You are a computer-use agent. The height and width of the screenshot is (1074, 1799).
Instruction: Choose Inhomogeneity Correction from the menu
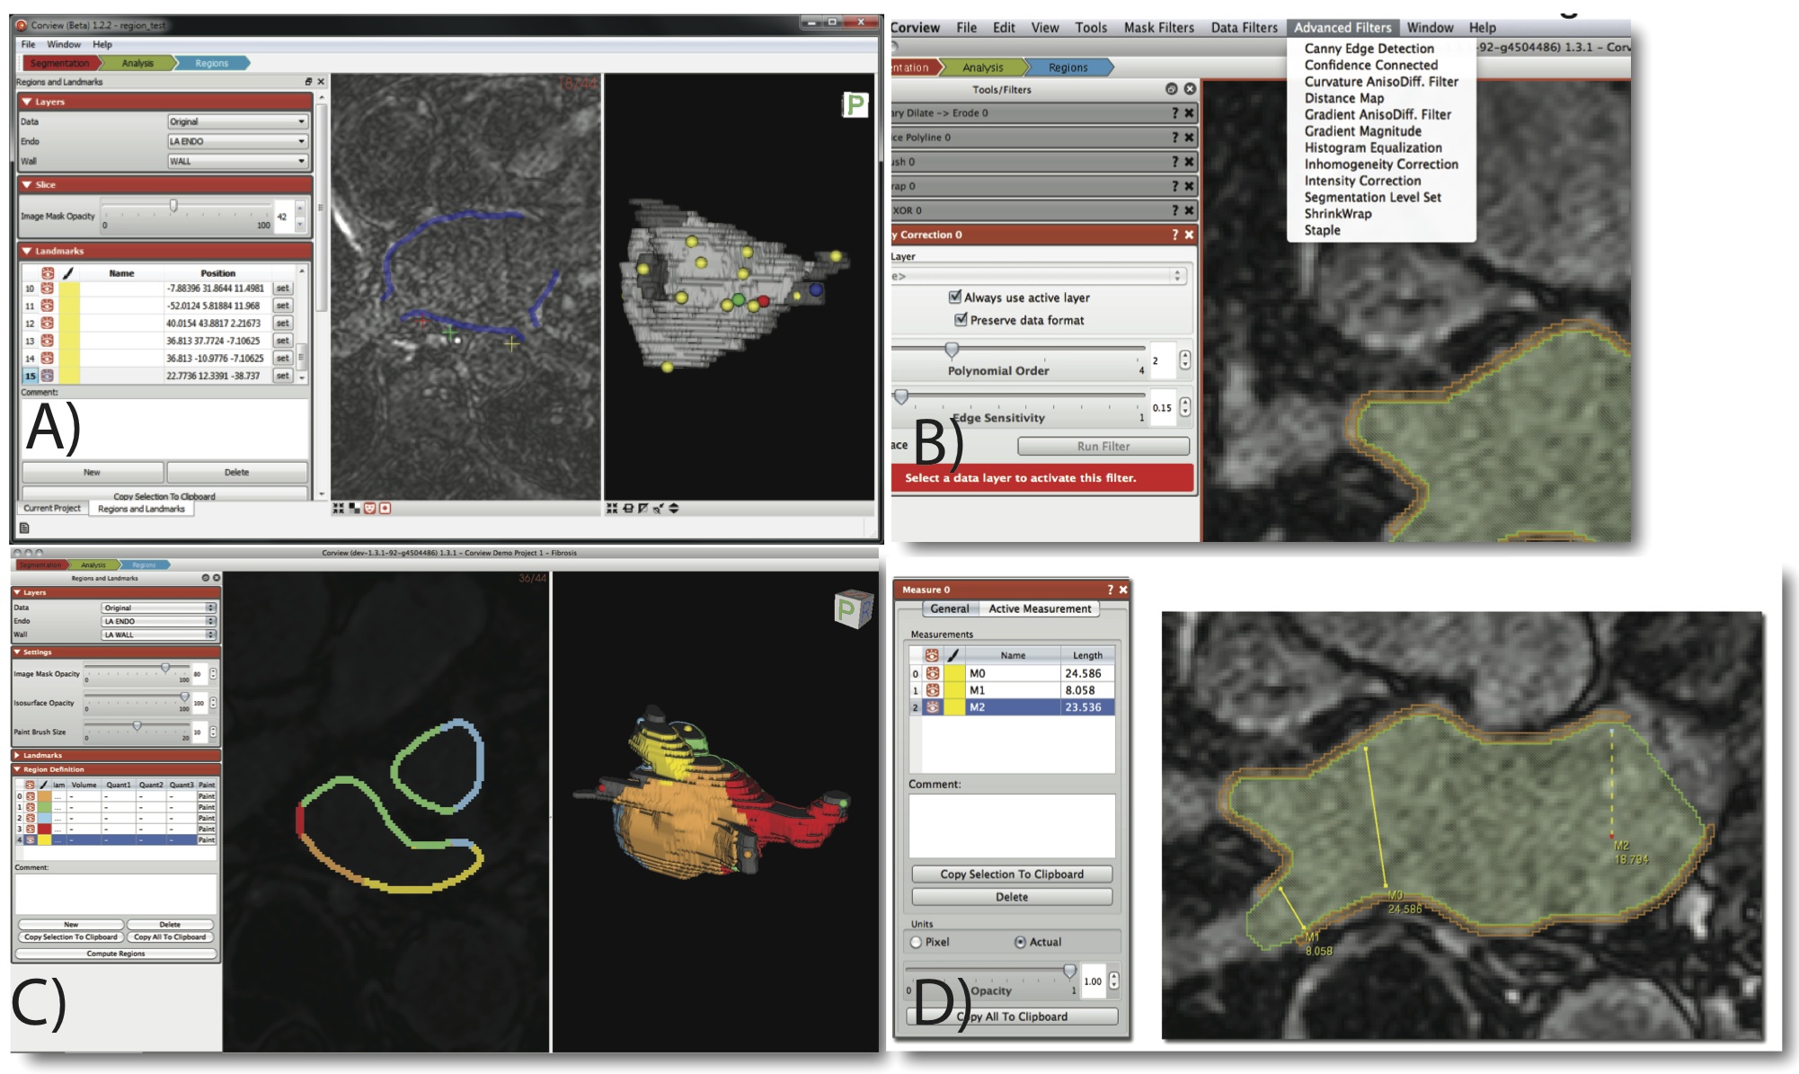tap(1381, 164)
